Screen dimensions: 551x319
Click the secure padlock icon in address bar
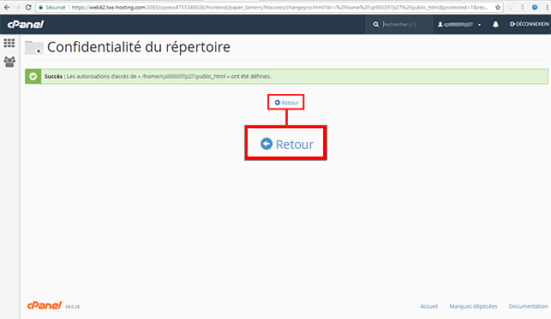point(41,8)
